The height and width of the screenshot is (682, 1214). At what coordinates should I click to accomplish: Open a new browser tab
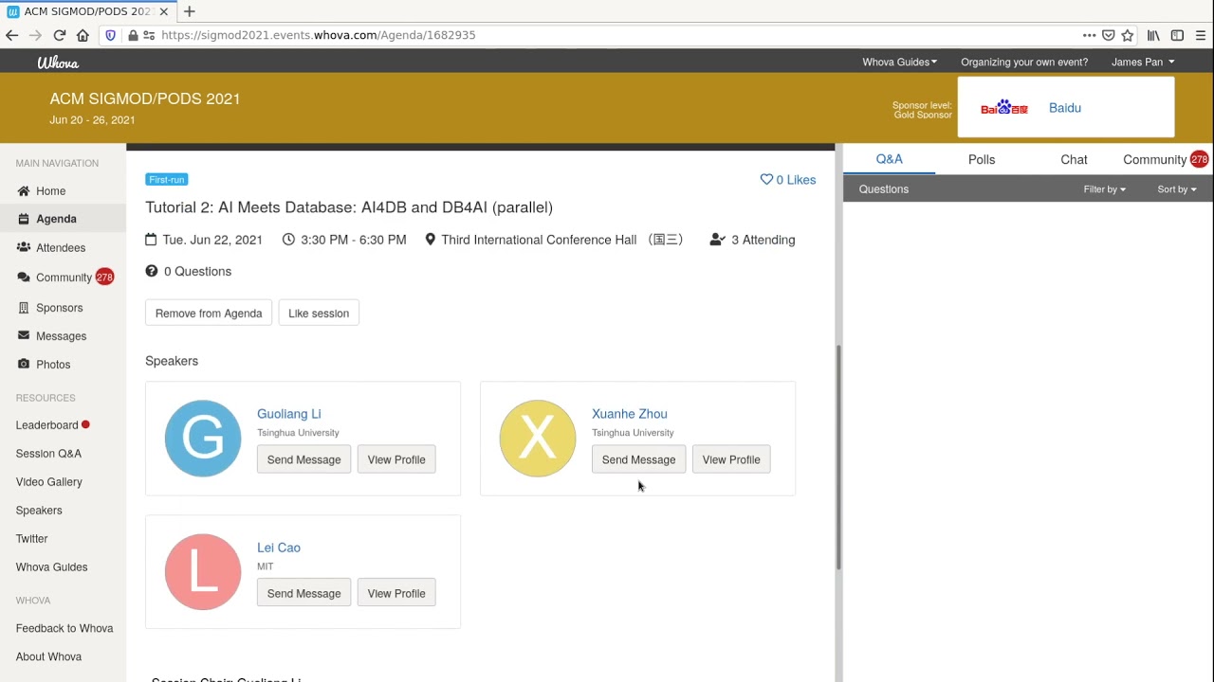coord(189,11)
